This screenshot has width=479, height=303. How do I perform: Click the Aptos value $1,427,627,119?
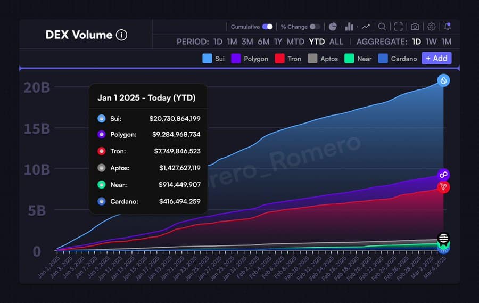(x=180, y=168)
